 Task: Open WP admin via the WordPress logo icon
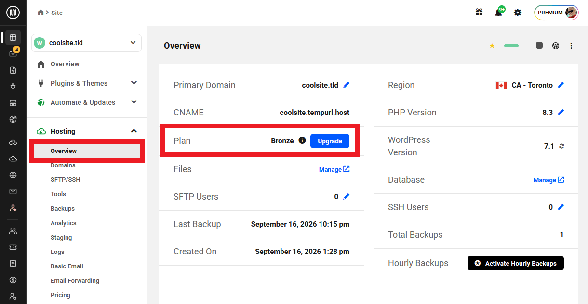coord(556,45)
